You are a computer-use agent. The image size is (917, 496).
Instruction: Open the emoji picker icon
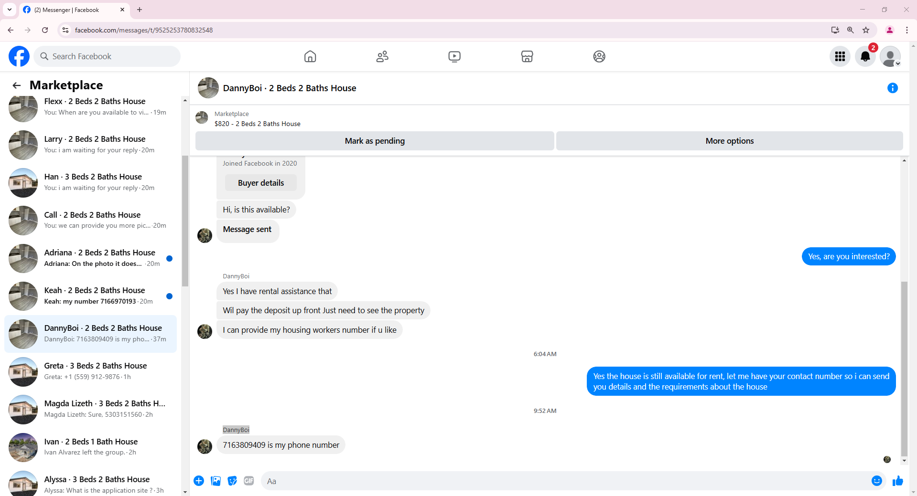click(x=876, y=481)
